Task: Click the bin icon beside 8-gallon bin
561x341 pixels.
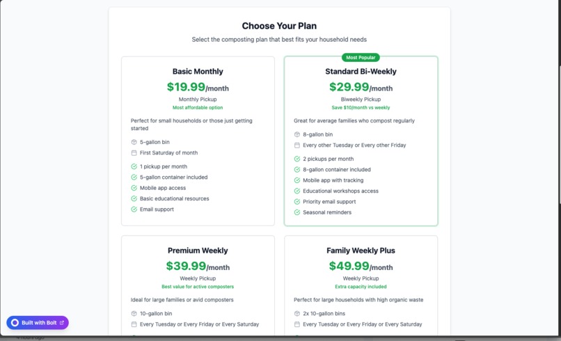Action: 297,134
